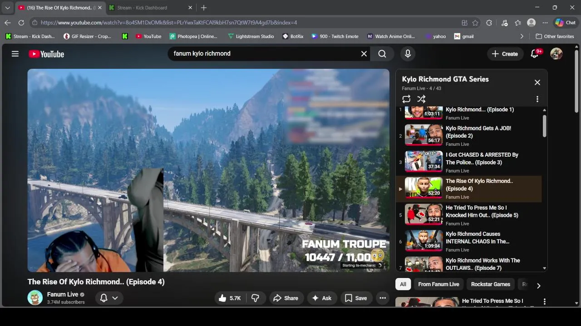Toggle playlist loop
The image size is (581, 326).
(406, 99)
